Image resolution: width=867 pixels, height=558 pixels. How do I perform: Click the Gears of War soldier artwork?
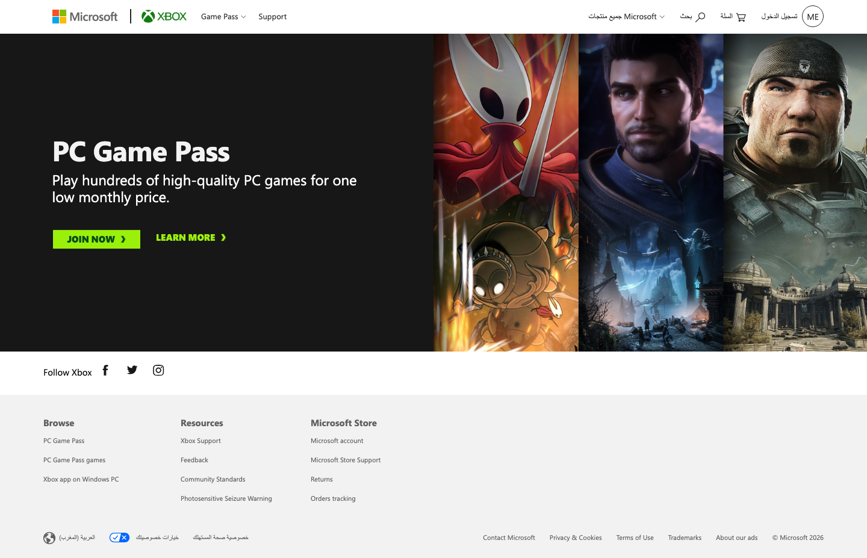(x=795, y=193)
